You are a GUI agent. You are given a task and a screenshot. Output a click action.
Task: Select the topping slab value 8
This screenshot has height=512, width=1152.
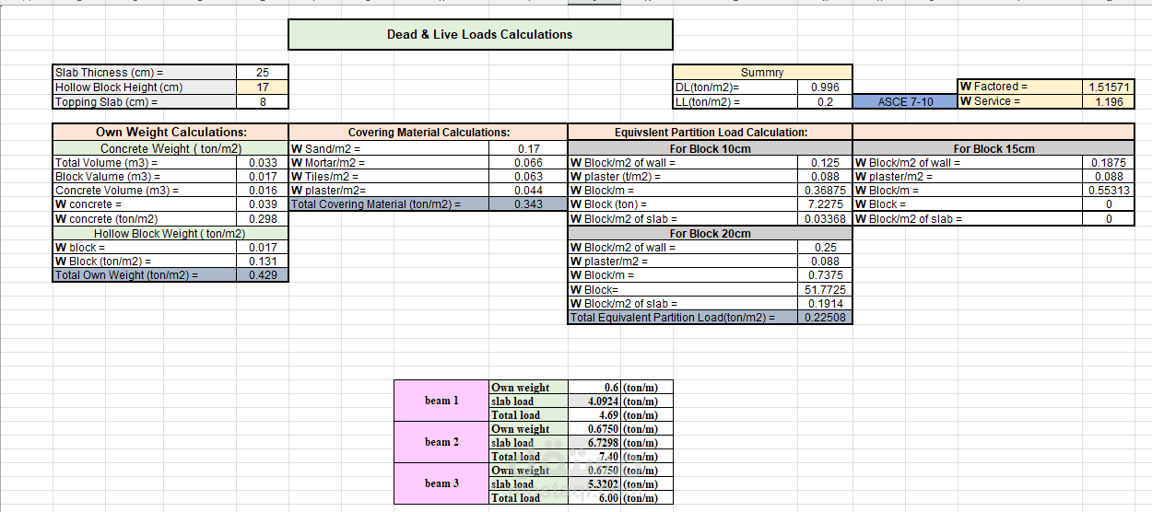point(263,102)
